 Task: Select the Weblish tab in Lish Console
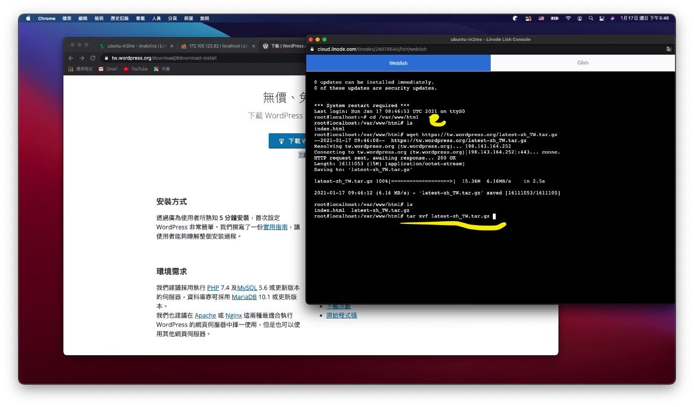[x=398, y=63]
